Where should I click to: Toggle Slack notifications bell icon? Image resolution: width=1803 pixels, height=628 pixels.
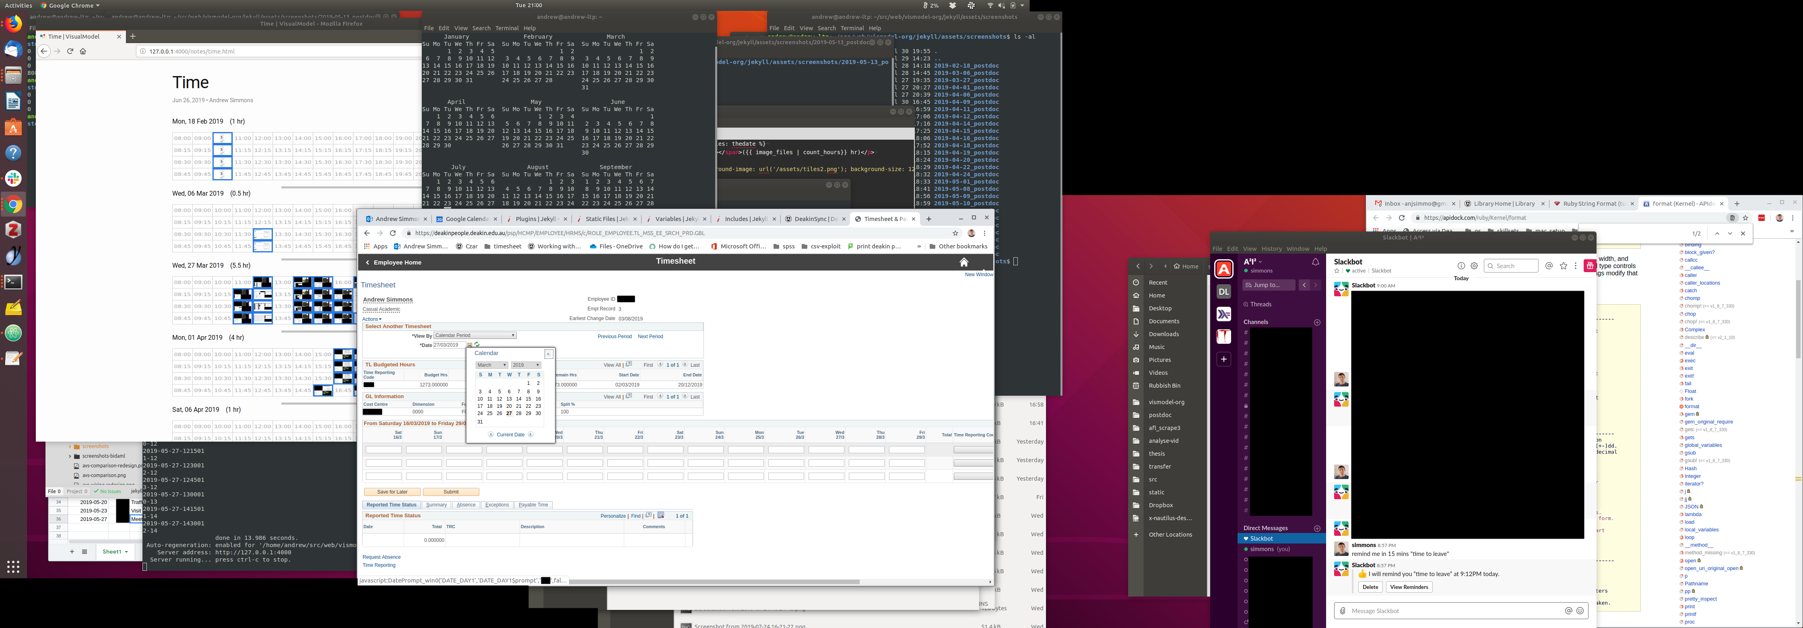click(1315, 262)
